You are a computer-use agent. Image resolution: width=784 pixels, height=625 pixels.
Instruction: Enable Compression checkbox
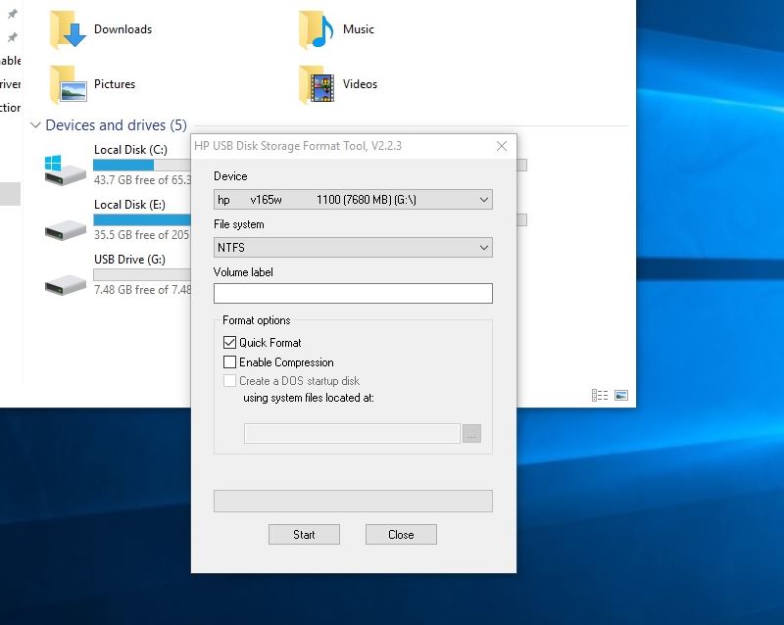(229, 362)
